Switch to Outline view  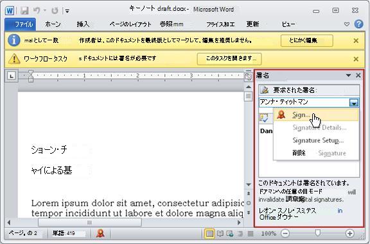(240, 234)
